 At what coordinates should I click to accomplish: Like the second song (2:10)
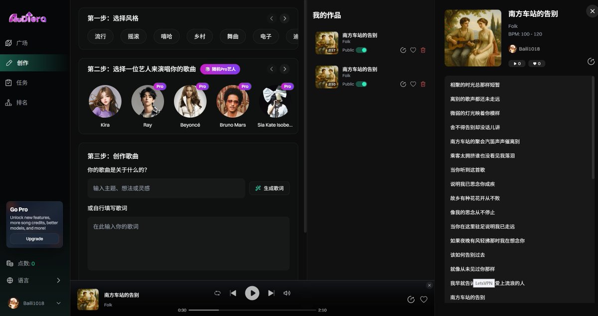tap(413, 84)
